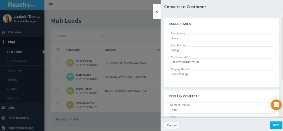Viewport: 283px width, 131px height.
Task: Click the Parts Inventory box icon
Action: pyautogui.click(x=4, y=118)
